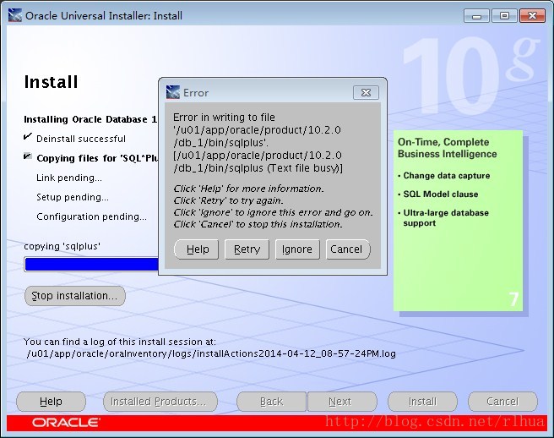Click the 'Configuration pending...' status text
The height and width of the screenshot is (438, 554).
(91, 216)
